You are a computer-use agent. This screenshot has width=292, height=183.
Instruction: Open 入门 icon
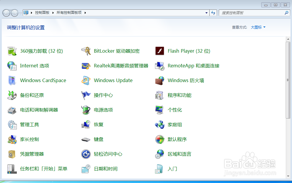[x=160, y=169]
